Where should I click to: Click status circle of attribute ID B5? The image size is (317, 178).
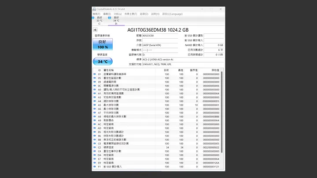[x=95, y=132]
